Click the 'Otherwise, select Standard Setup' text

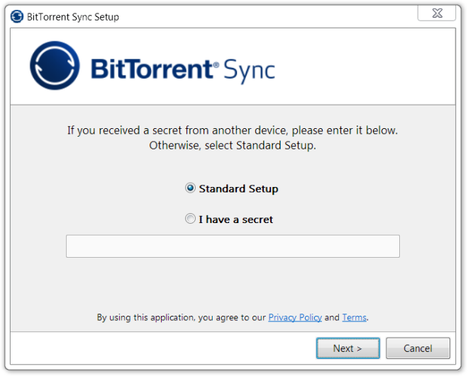pyautogui.click(x=233, y=146)
